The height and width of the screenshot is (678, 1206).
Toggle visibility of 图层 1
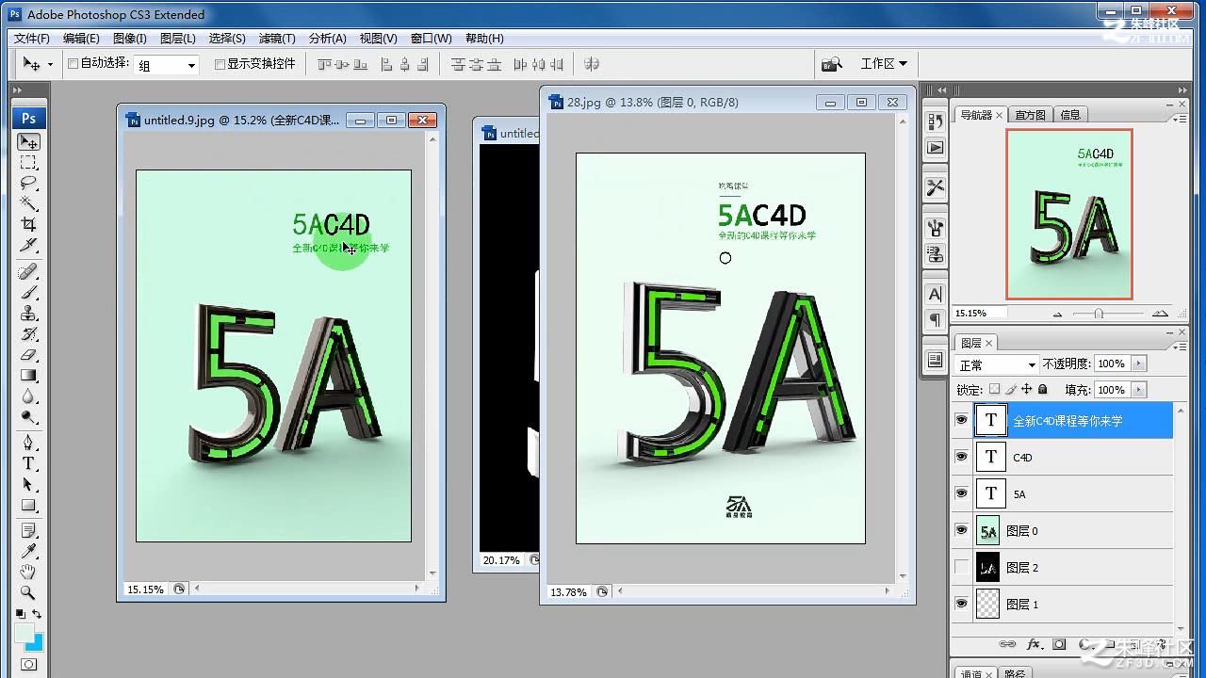(961, 604)
